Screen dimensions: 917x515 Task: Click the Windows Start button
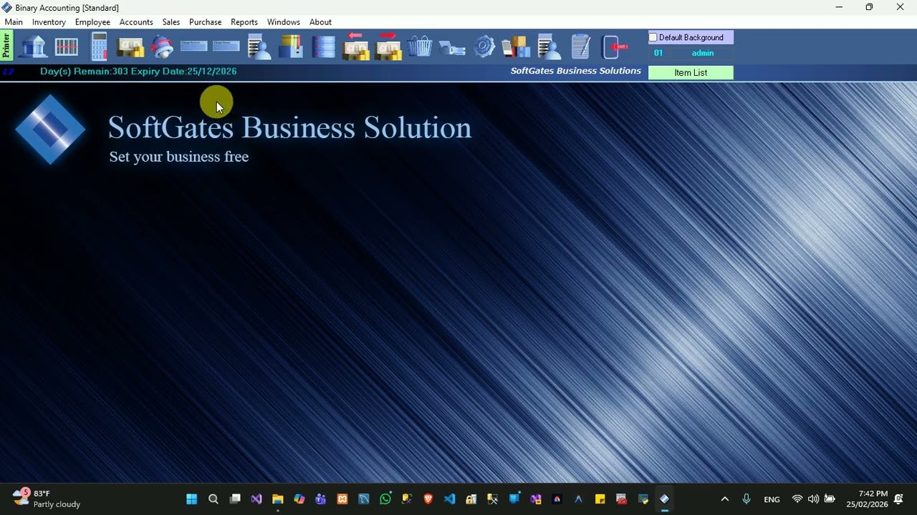point(192,499)
